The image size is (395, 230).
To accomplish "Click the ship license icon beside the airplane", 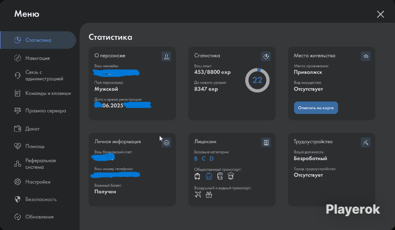I will [209, 194].
